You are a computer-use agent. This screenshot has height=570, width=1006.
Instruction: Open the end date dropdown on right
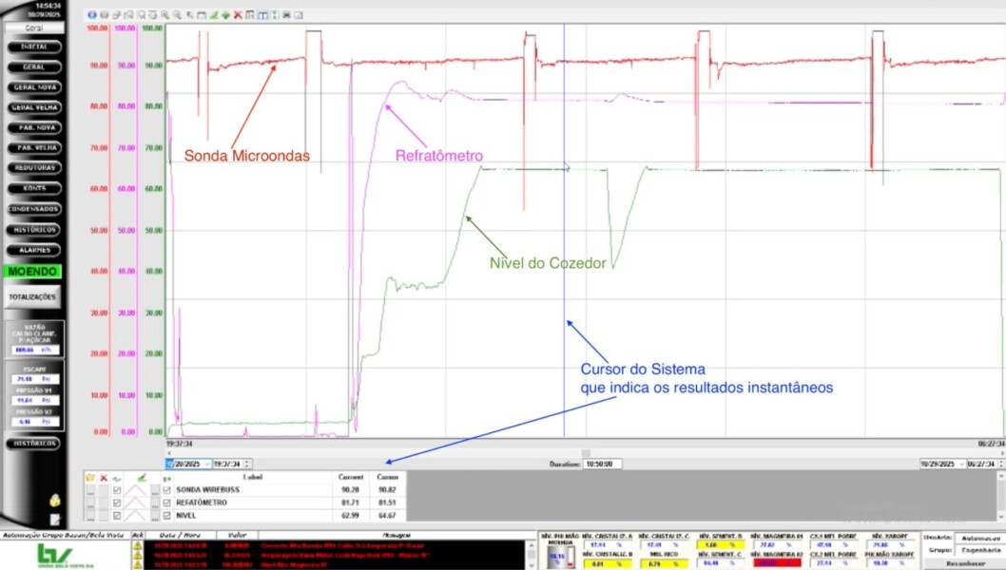click(x=962, y=465)
